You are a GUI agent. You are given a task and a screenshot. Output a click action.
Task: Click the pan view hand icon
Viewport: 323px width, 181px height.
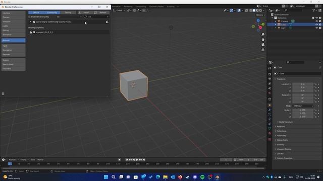click(263, 40)
